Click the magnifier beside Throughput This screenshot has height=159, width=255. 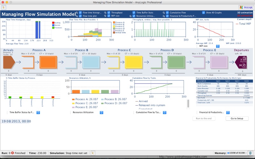click(105, 12)
